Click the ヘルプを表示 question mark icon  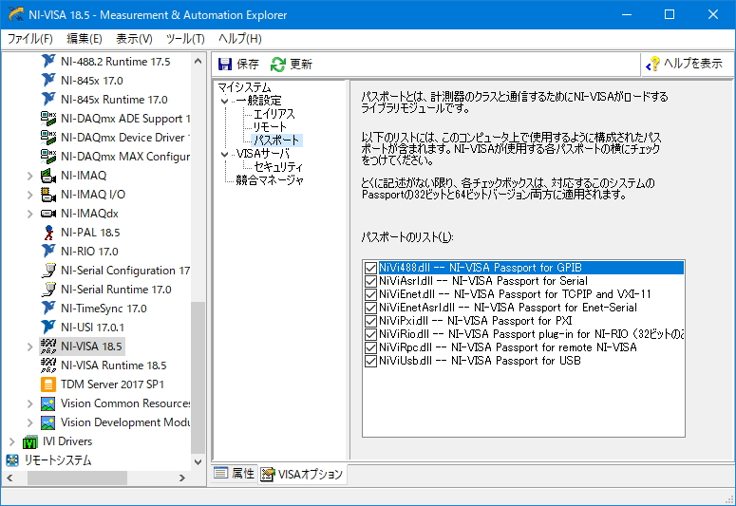tap(653, 65)
